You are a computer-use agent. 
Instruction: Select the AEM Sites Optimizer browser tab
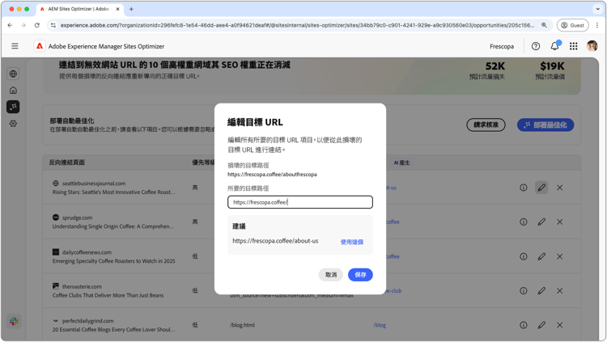[80, 9]
